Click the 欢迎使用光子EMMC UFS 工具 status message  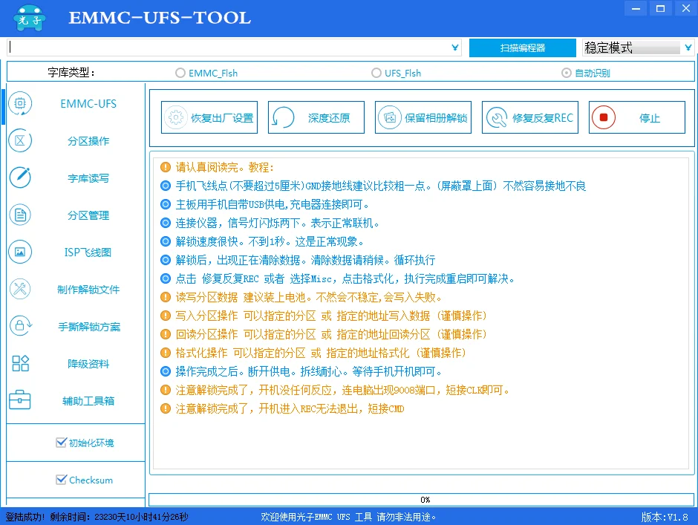348,517
